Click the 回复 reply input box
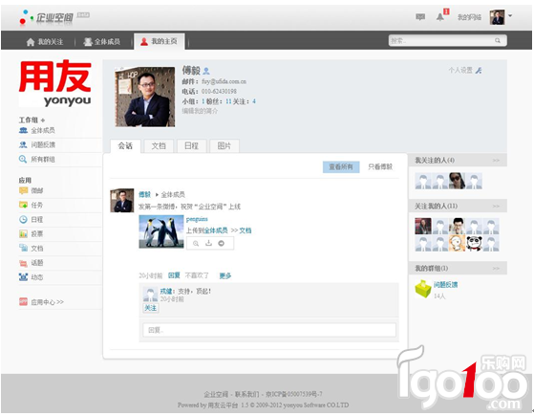This screenshot has width=534, height=416. [x=269, y=330]
